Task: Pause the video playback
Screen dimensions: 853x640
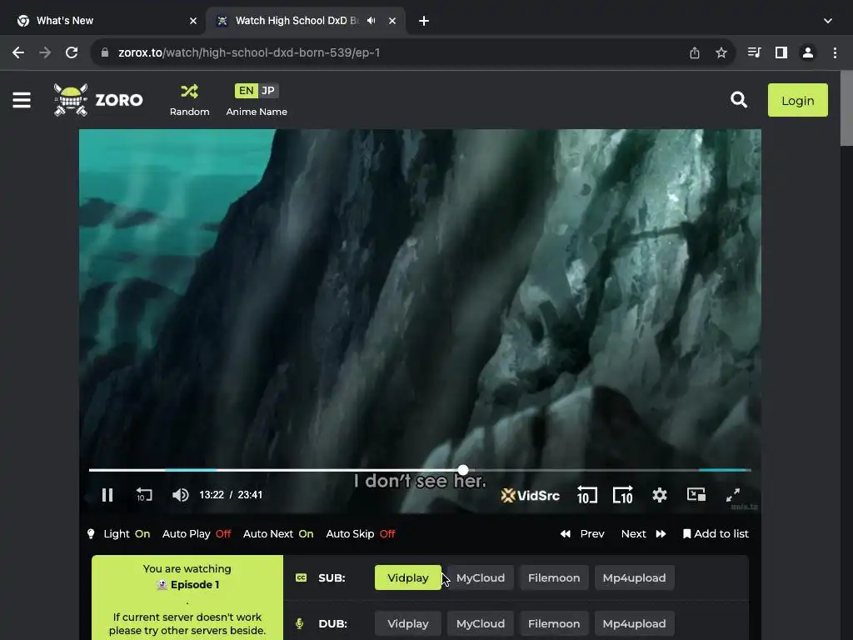Action: (x=107, y=495)
